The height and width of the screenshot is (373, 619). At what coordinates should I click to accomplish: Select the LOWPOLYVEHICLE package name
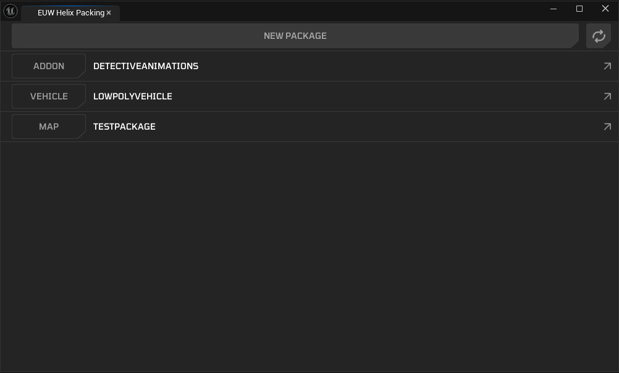133,96
